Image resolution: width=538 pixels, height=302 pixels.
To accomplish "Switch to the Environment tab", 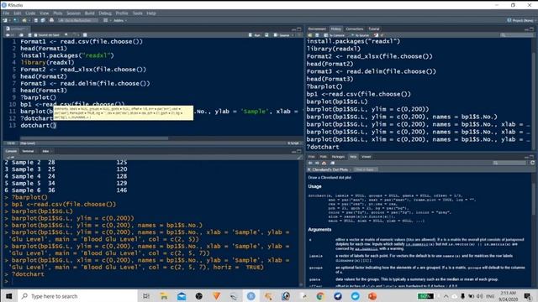I will (317, 29).
